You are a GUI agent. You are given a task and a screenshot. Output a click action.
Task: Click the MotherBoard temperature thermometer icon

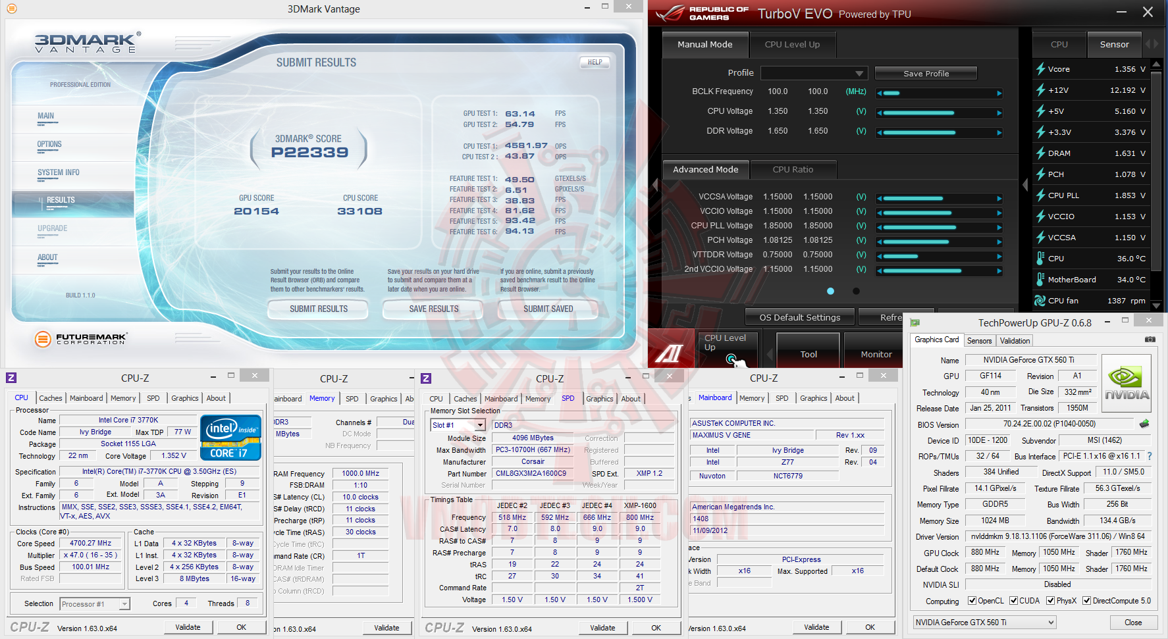click(1040, 280)
